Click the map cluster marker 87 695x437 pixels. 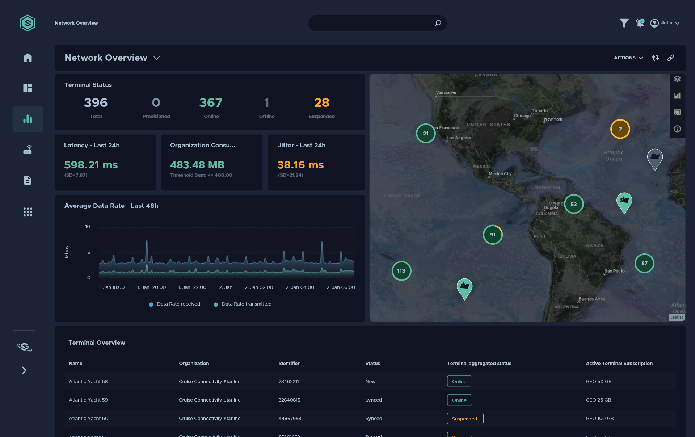[x=644, y=263]
